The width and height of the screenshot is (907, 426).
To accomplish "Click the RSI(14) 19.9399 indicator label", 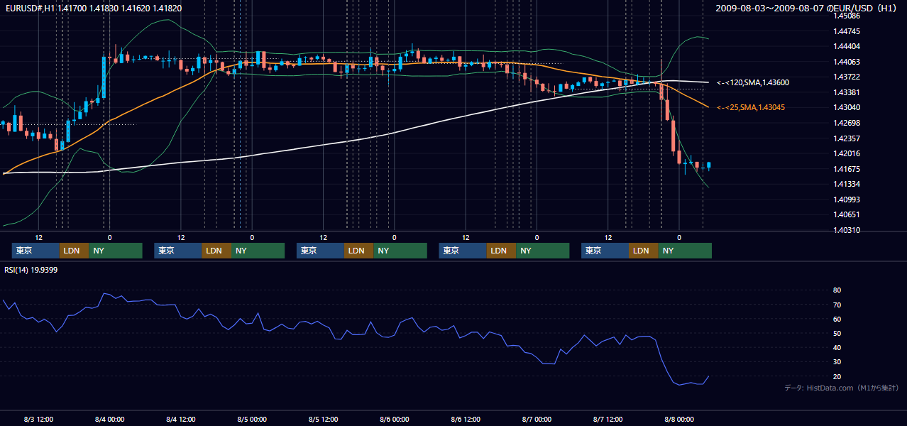I will 31,270.
